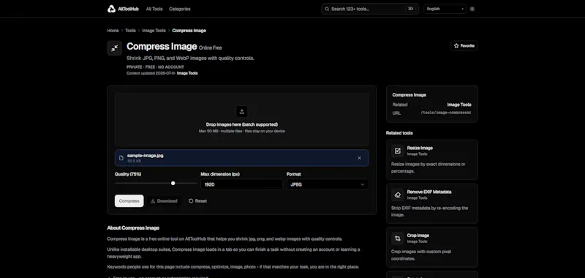Click Drop images here upload area text
The width and height of the screenshot is (585, 278).
click(x=242, y=124)
